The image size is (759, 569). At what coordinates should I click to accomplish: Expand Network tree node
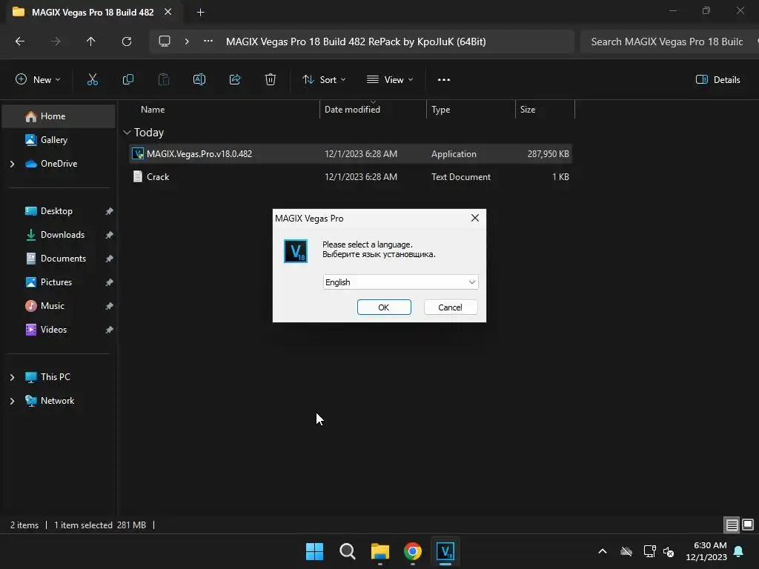click(12, 401)
